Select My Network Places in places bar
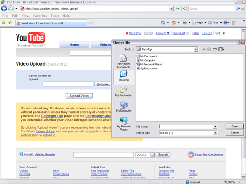246x184 pixels. click(124, 124)
